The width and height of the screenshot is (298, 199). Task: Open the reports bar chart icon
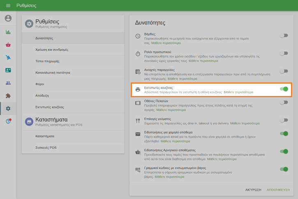pos(8,32)
